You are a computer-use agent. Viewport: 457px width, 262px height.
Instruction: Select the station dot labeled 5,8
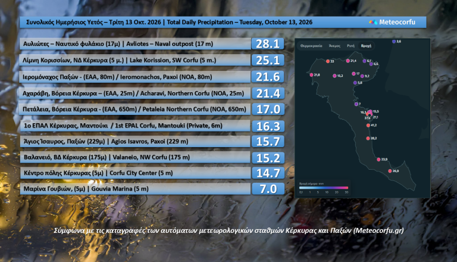click(355, 83)
